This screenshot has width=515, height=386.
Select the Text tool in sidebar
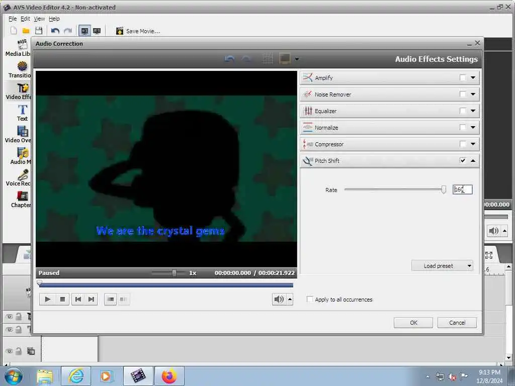pyautogui.click(x=22, y=113)
